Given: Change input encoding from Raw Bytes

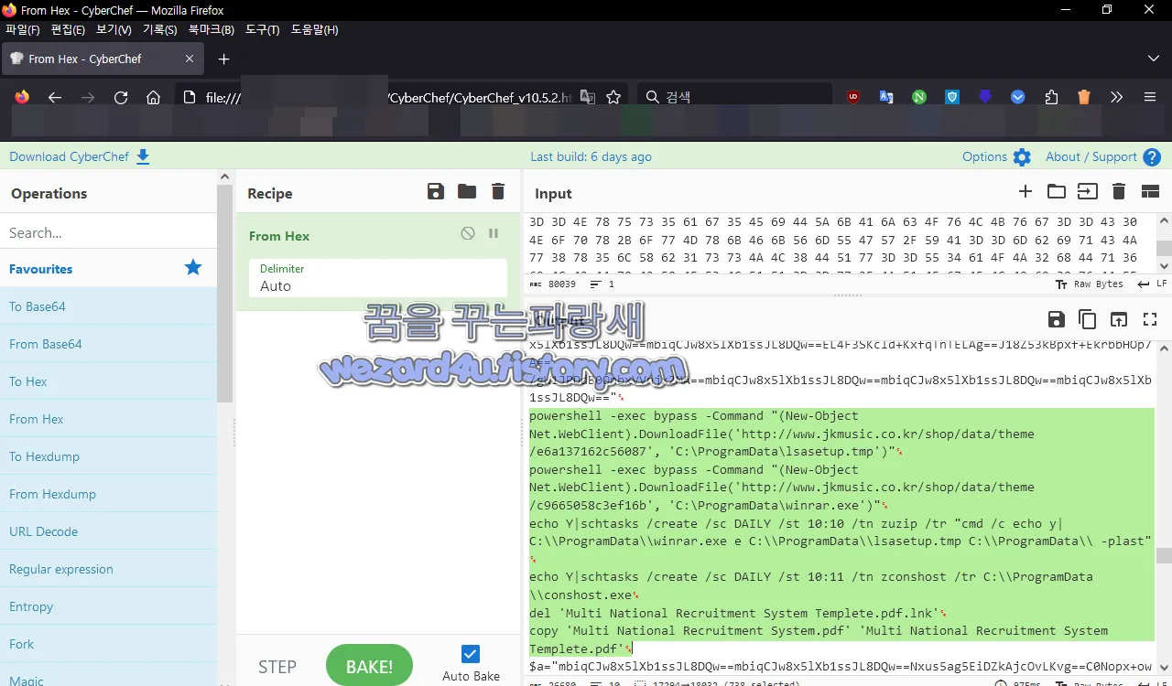Looking at the screenshot, I should [x=1089, y=284].
